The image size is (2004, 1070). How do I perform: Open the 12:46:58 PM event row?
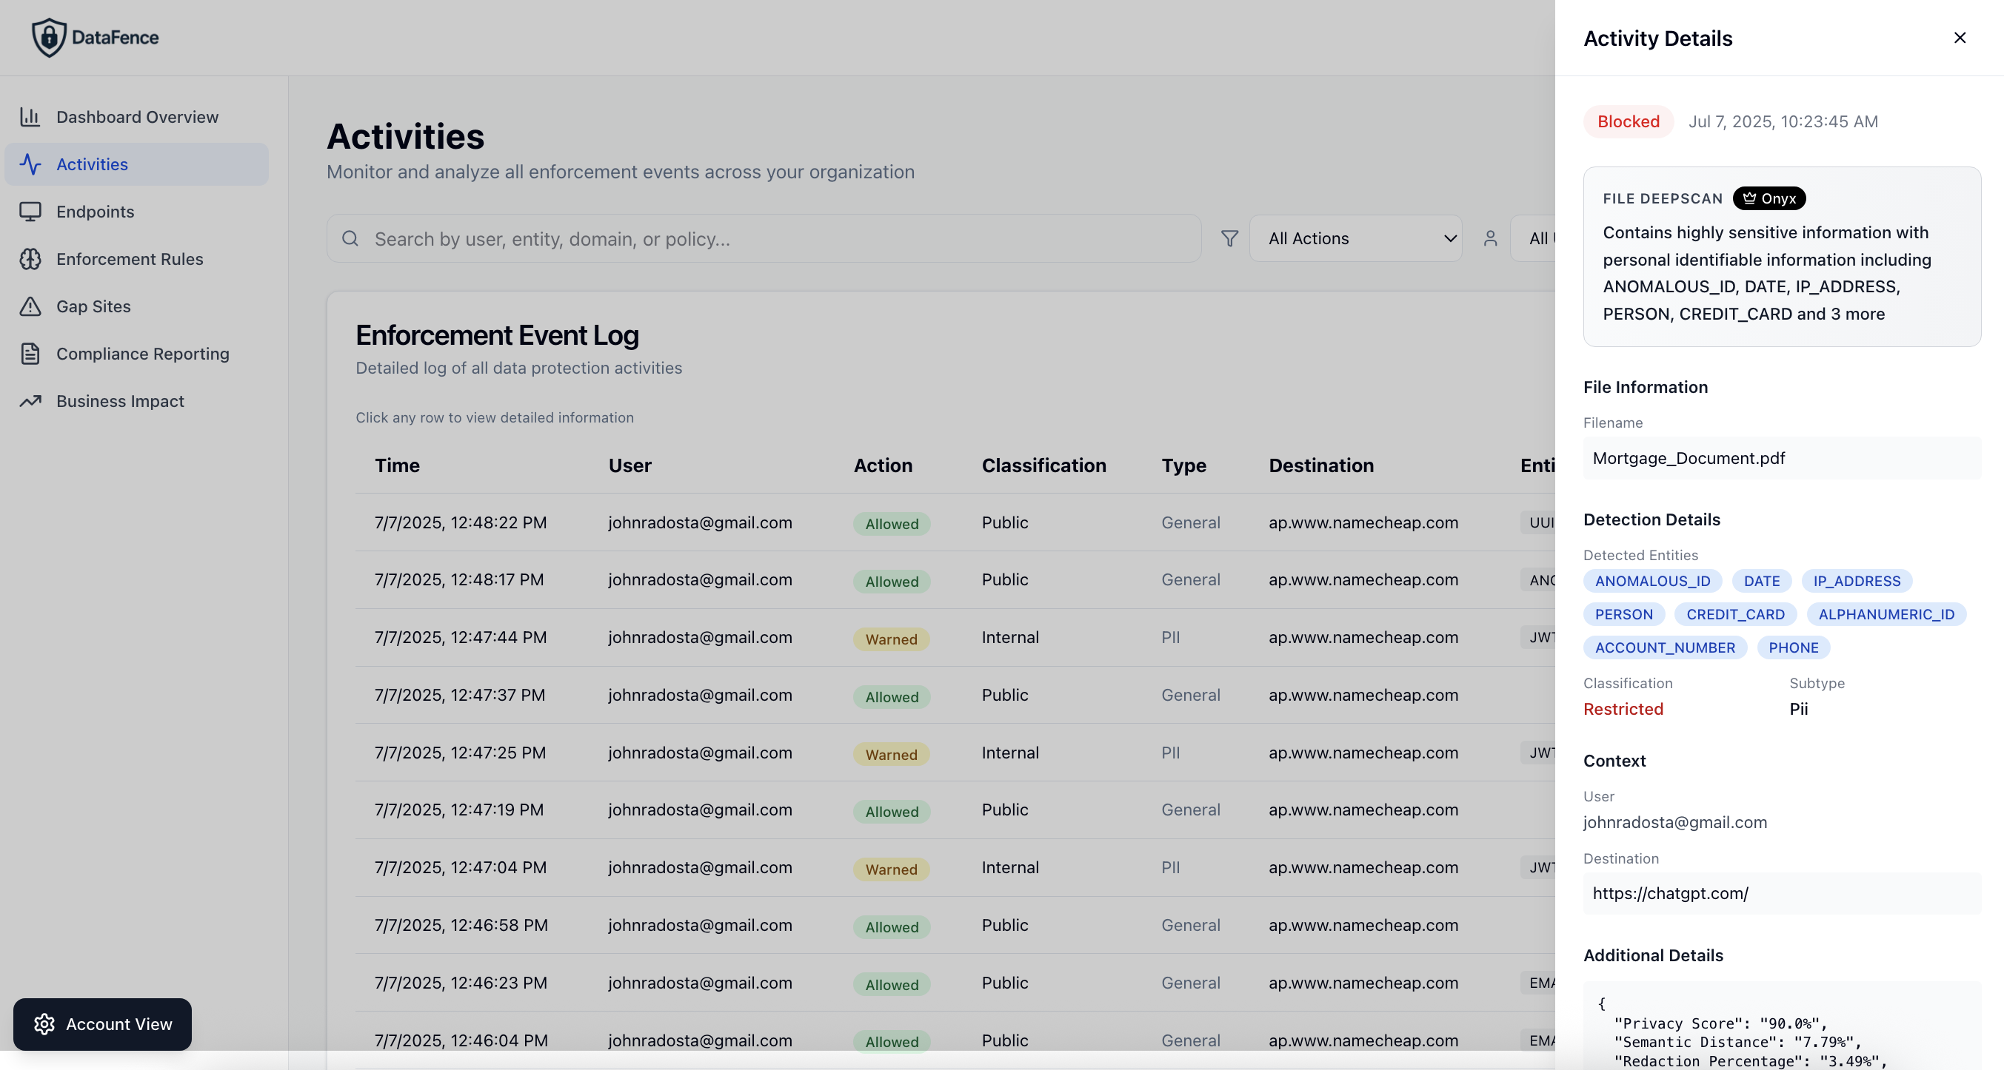pyautogui.click(x=955, y=925)
